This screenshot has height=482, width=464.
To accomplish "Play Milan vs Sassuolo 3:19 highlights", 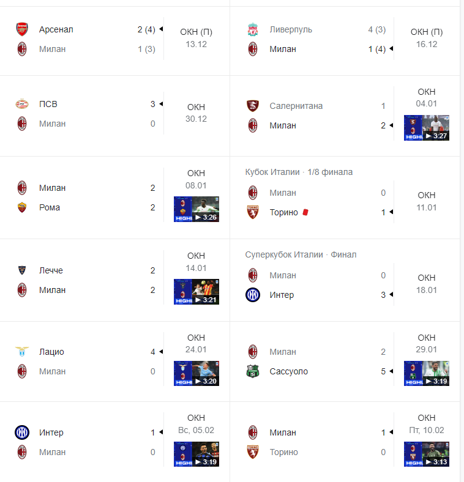I will [x=427, y=373].
